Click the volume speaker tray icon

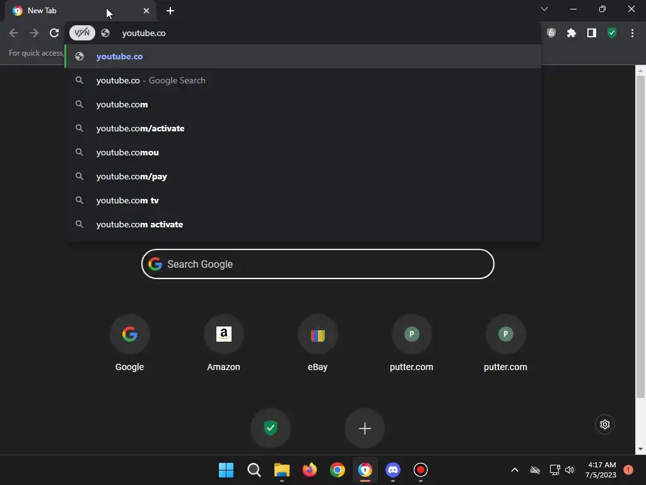pos(570,470)
